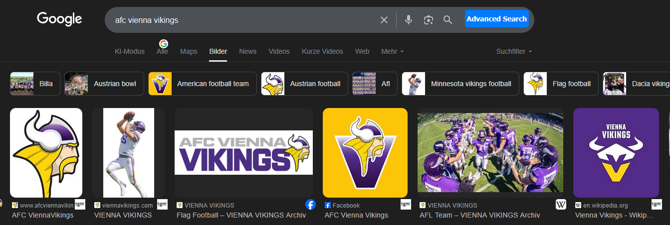Click the small Facebook favicon beside Facebook source

pyautogui.click(x=328, y=205)
